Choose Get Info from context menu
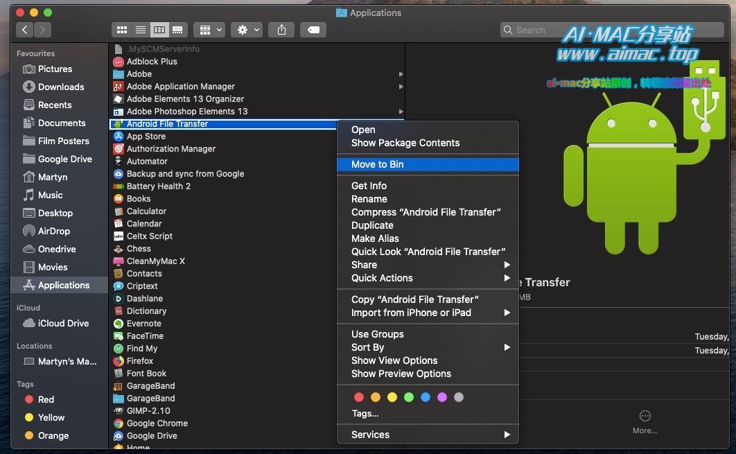The height and width of the screenshot is (454, 736). pyautogui.click(x=428, y=186)
